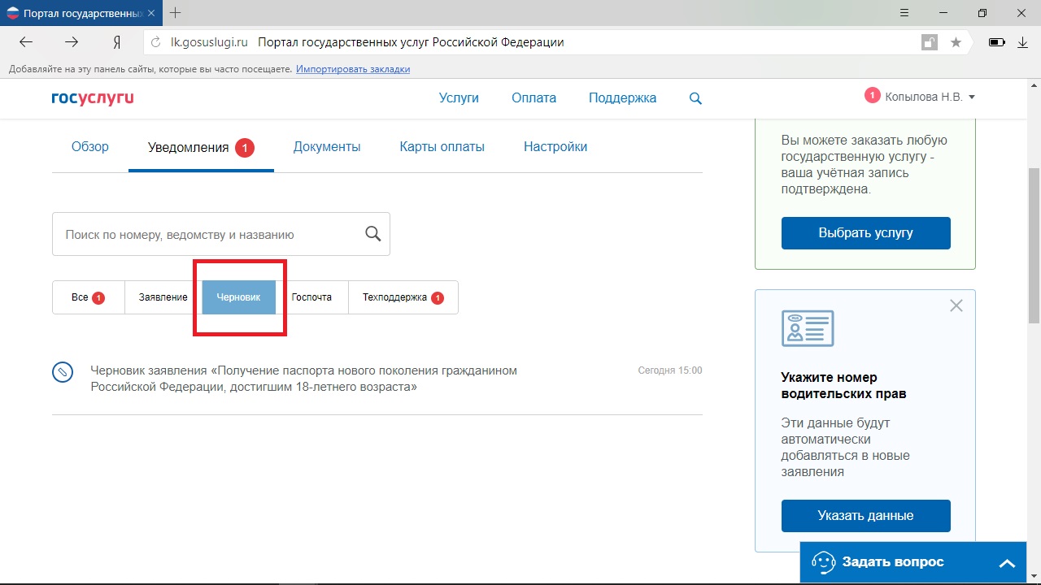Open Yandex home via Я button

pos(117,42)
